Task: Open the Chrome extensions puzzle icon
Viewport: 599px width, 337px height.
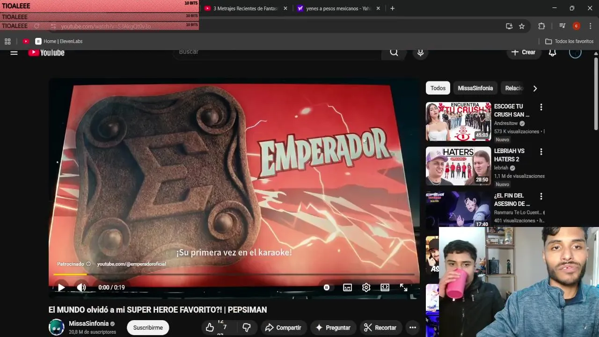Action: [541, 26]
